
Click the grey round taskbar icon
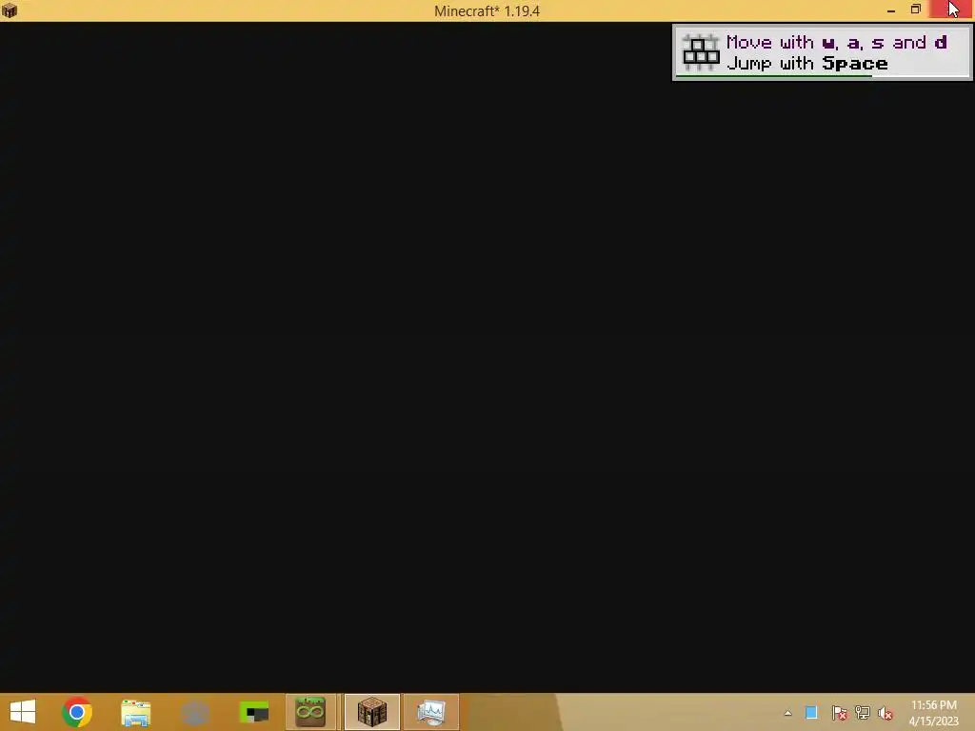[194, 713]
